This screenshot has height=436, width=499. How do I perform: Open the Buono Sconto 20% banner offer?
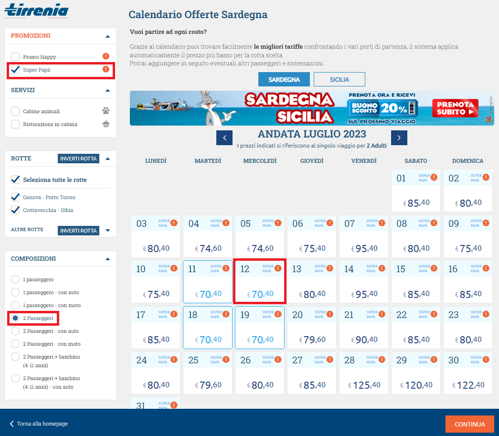[x=382, y=108]
